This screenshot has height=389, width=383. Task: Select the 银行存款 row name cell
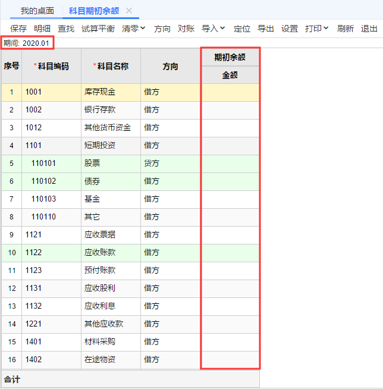click(111, 110)
